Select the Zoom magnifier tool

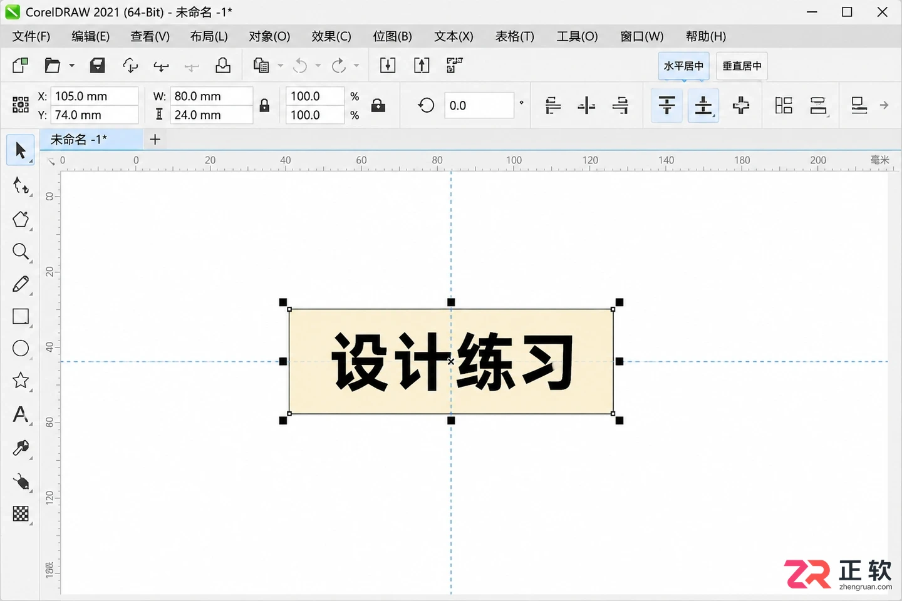pos(21,252)
